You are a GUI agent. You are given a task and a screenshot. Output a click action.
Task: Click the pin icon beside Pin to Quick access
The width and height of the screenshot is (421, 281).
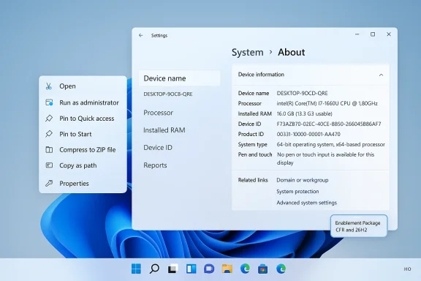click(49, 119)
